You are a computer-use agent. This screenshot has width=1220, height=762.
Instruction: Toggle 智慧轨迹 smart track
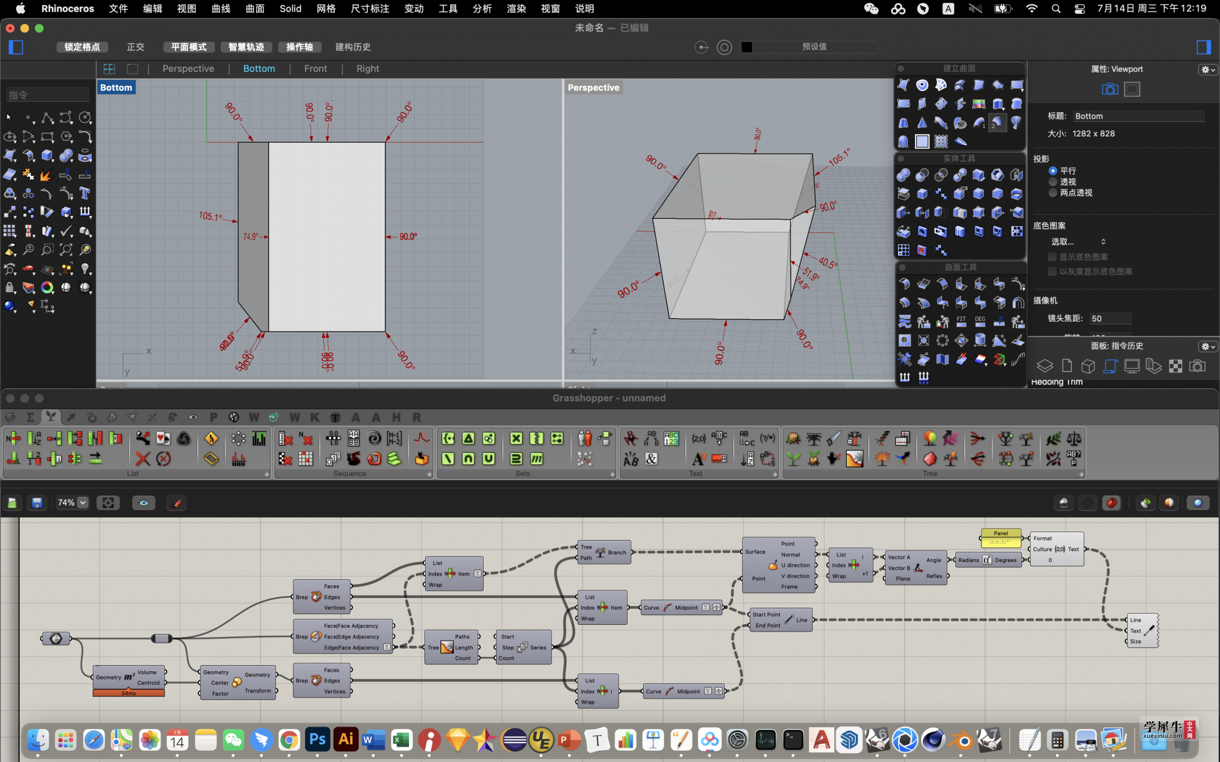[x=246, y=47]
